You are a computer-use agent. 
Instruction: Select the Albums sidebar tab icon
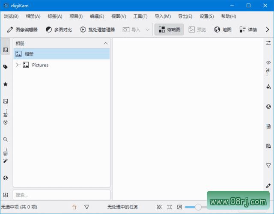tap(6, 50)
